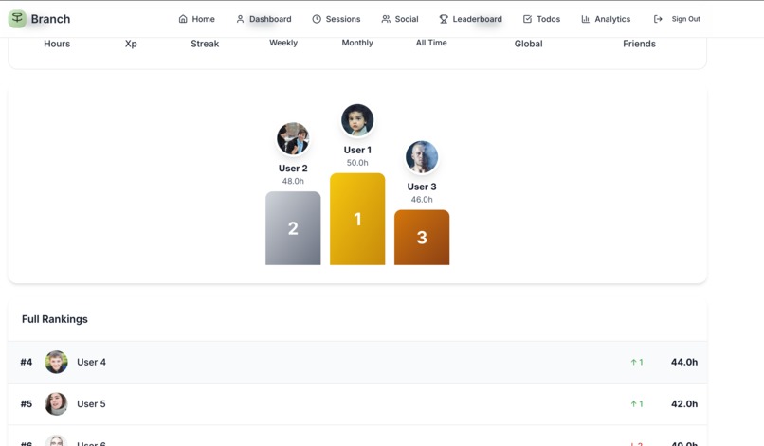Click the 42.0h value in User 5 row
This screenshot has height=446, width=764.
684,404
